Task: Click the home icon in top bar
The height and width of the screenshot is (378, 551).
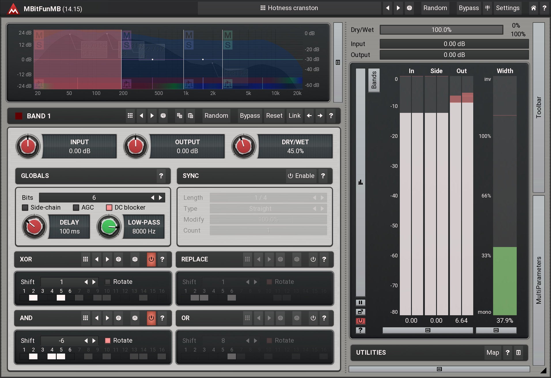Action: click(x=533, y=8)
